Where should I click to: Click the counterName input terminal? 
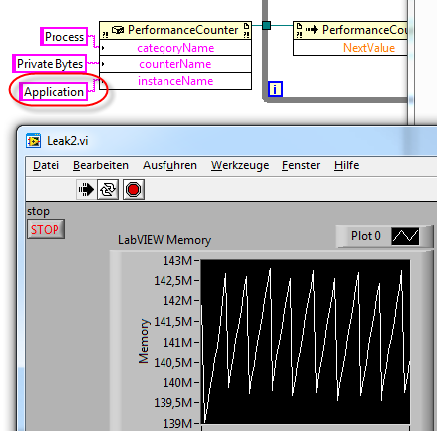click(175, 64)
